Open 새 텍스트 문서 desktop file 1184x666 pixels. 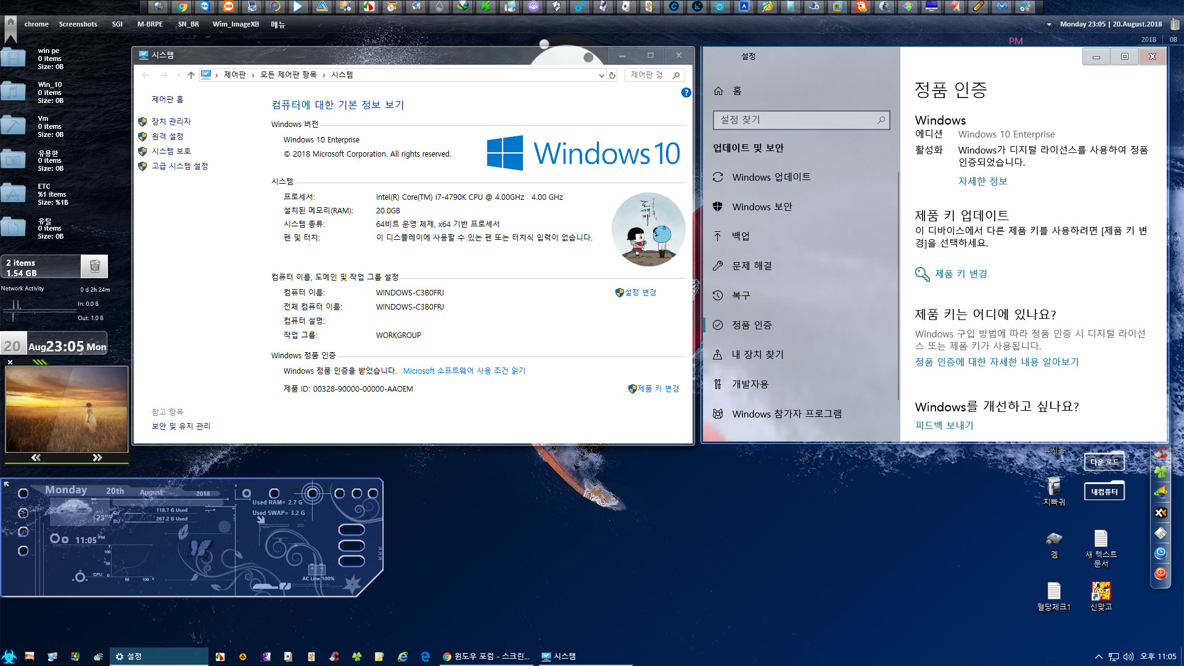tap(1101, 548)
